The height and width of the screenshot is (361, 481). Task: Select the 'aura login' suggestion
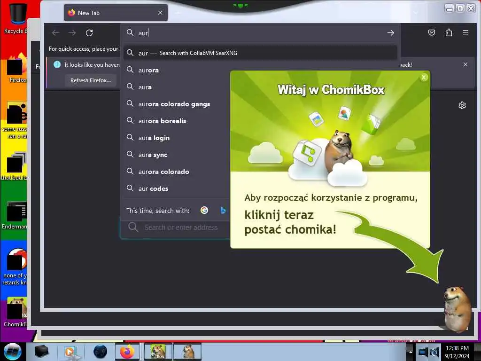(x=154, y=138)
